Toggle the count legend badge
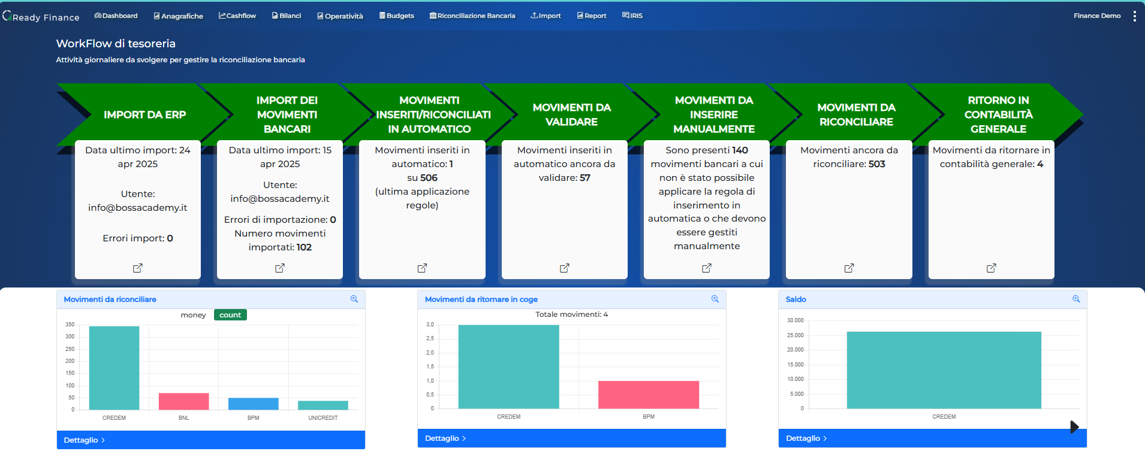 pyautogui.click(x=230, y=315)
